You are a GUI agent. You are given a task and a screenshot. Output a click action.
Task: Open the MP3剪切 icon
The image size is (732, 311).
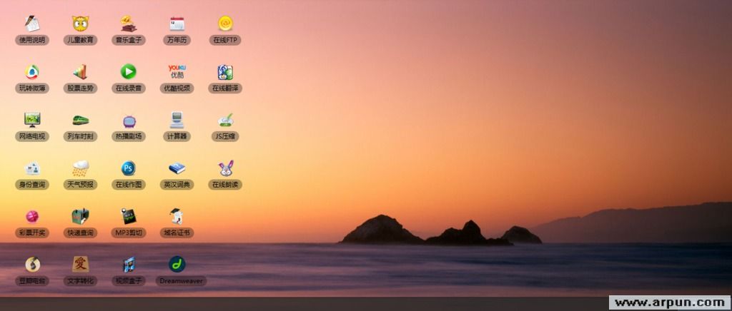(x=129, y=216)
